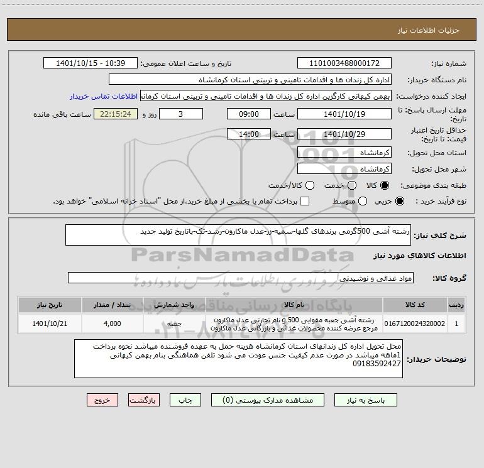The height and width of the screenshot is (468, 484).
Task: Click the unit cell جعبه
Action: [174, 324]
